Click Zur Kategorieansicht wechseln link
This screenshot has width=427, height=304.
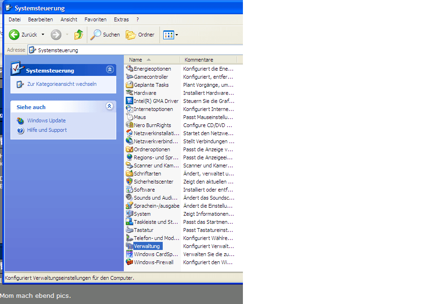tap(62, 84)
